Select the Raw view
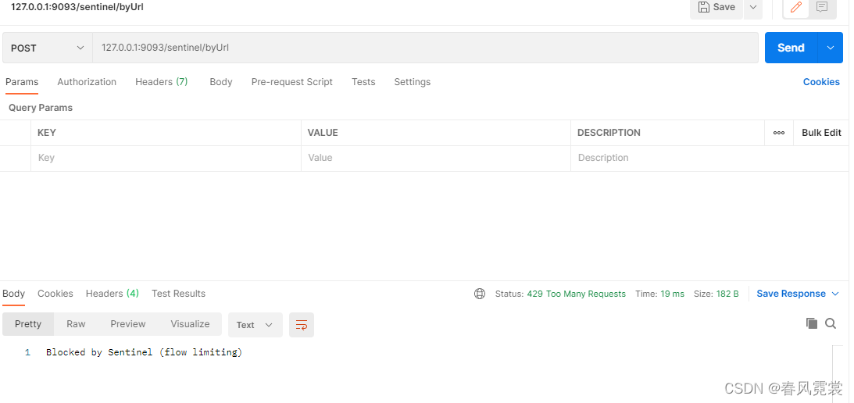The image size is (854, 403). point(76,324)
